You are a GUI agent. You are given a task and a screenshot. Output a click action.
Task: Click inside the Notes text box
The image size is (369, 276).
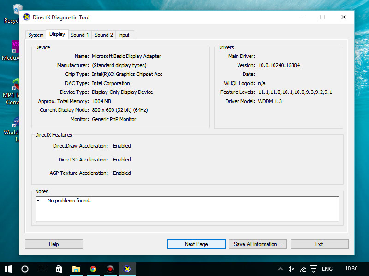pyautogui.click(x=188, y=209)
